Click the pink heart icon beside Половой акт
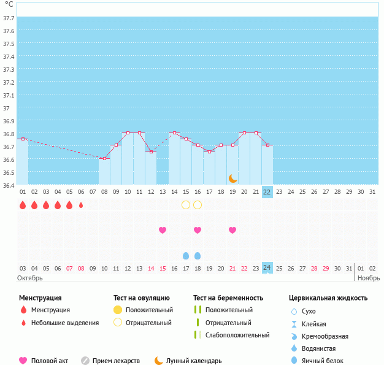Image resolution: width=384 pixels, height=365 pixels. pyautogui.click(x=23, y=361)
